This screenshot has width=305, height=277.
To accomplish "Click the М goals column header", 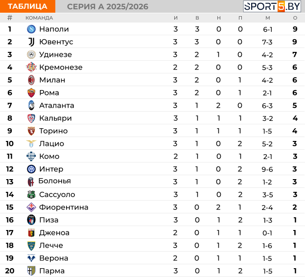I will (x=268, y=18).
